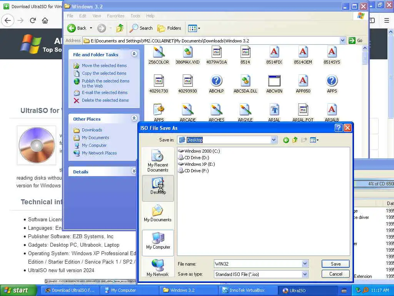The image size is (394, 296).
Task: Click the Go button beside the address bar
Action: pyautogui.click(x=356, y=40)
